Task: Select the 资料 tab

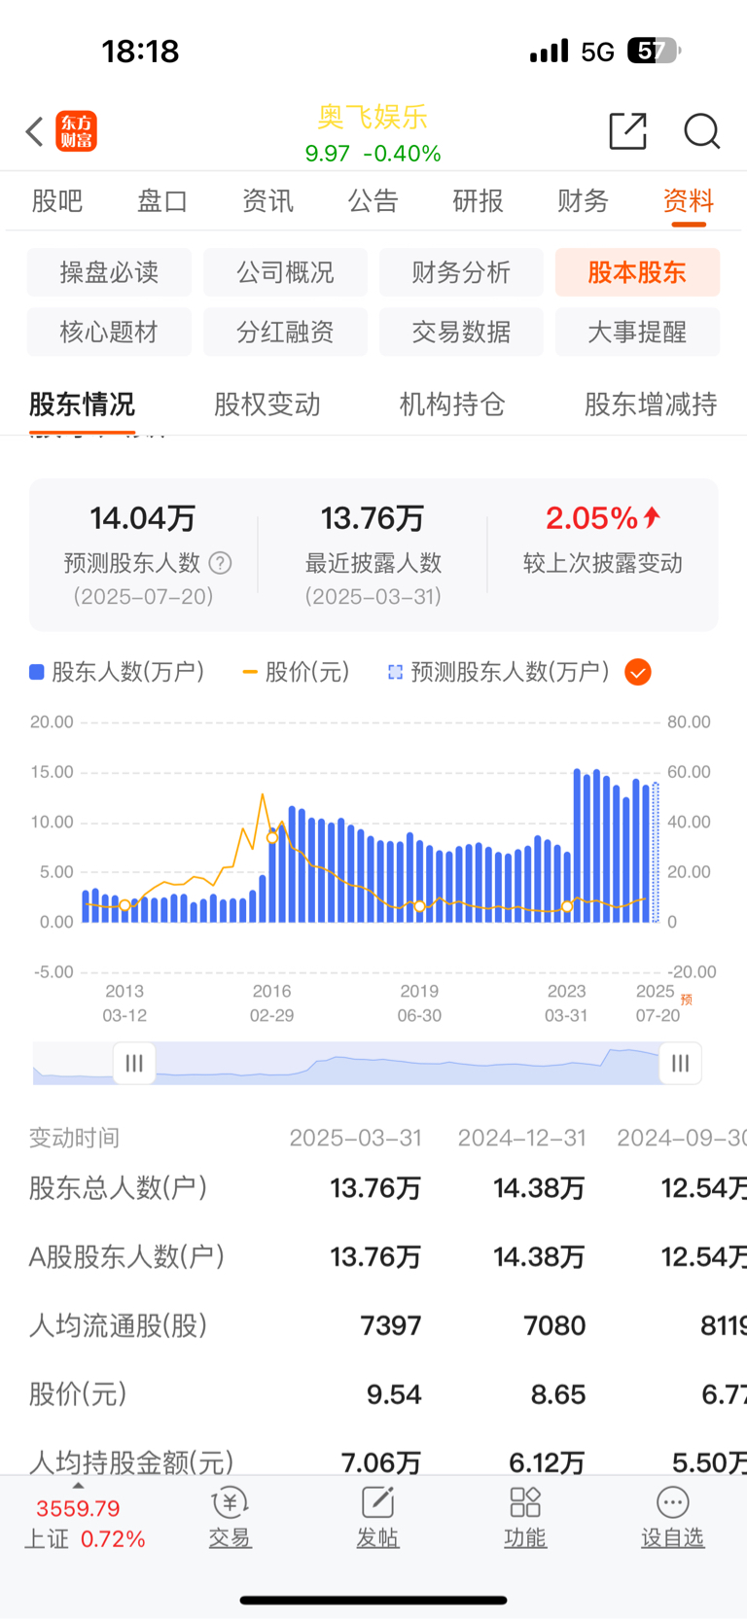Action: pos(689,201)
